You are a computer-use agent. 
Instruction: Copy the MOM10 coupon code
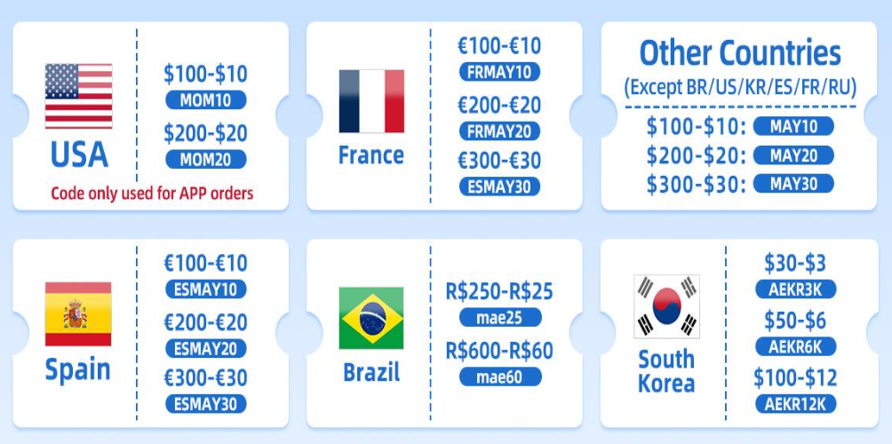205,99
